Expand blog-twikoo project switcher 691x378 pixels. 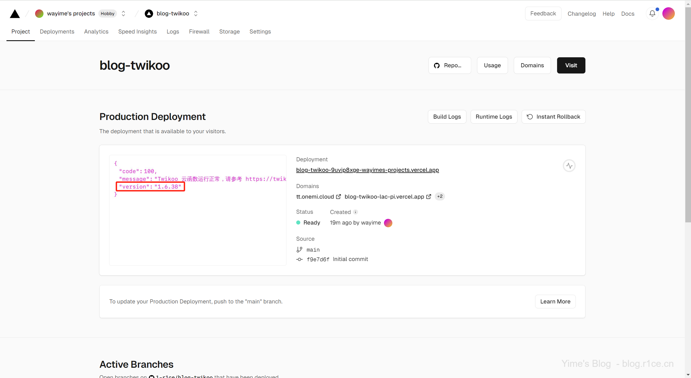[x=196, y=14]
